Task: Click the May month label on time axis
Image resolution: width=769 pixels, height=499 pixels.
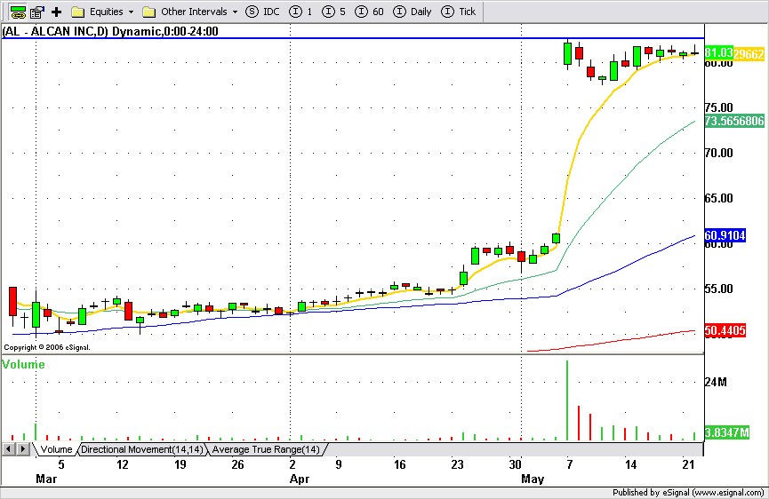Action: pos(533,479)
